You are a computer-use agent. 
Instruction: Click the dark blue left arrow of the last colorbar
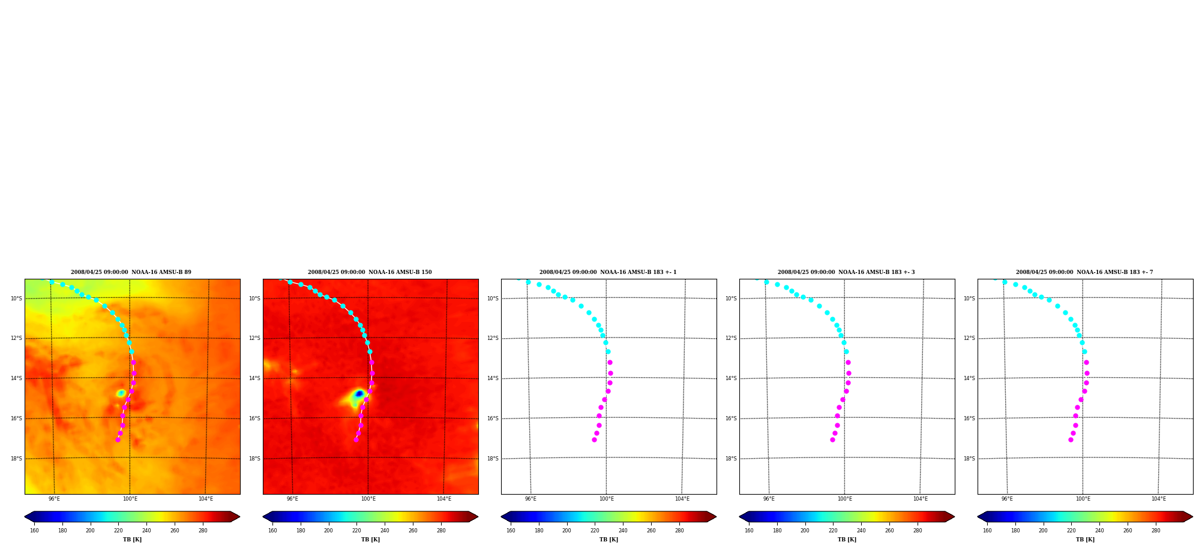(x=982, y=517)
